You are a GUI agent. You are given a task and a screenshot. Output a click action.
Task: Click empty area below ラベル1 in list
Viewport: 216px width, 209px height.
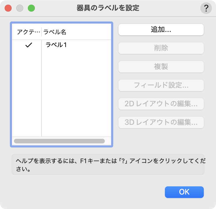(76, 93)
